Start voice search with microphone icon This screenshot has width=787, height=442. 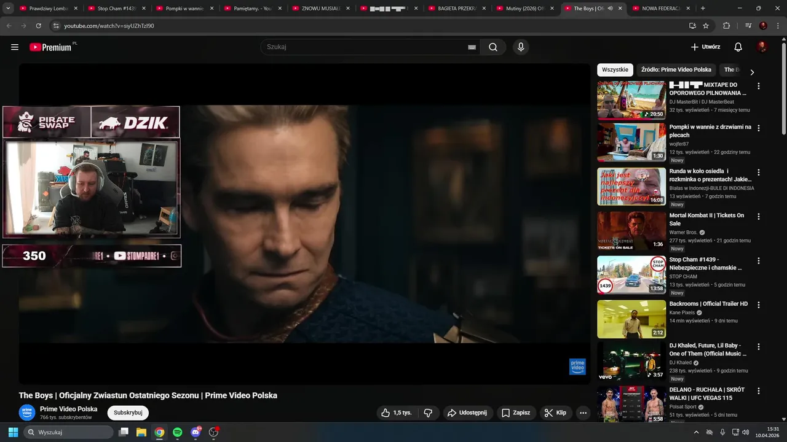click(521, 47)
